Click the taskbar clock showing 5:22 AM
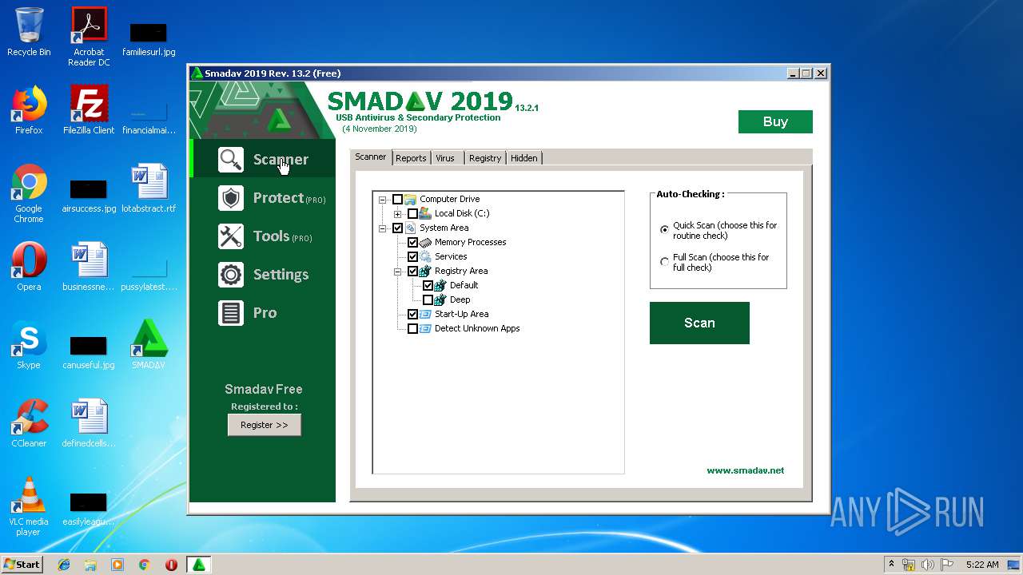 (x=981, y=565)
